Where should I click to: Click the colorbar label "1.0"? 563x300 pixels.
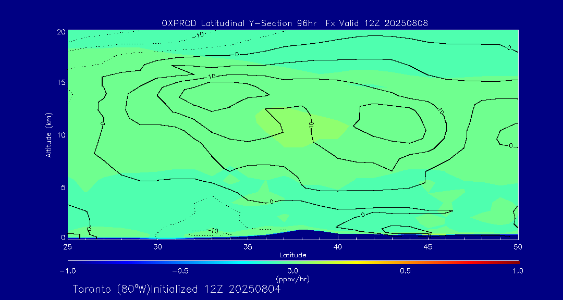(x=518, y=271)
